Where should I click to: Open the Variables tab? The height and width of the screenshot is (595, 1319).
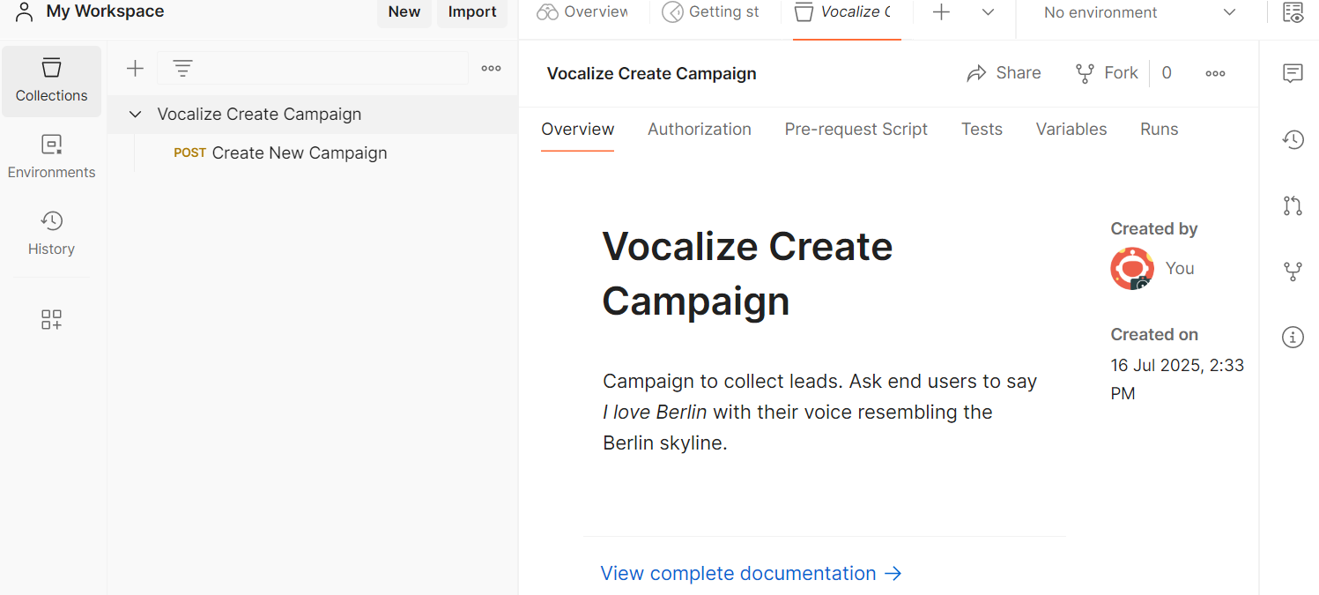tap(1071, 130)
